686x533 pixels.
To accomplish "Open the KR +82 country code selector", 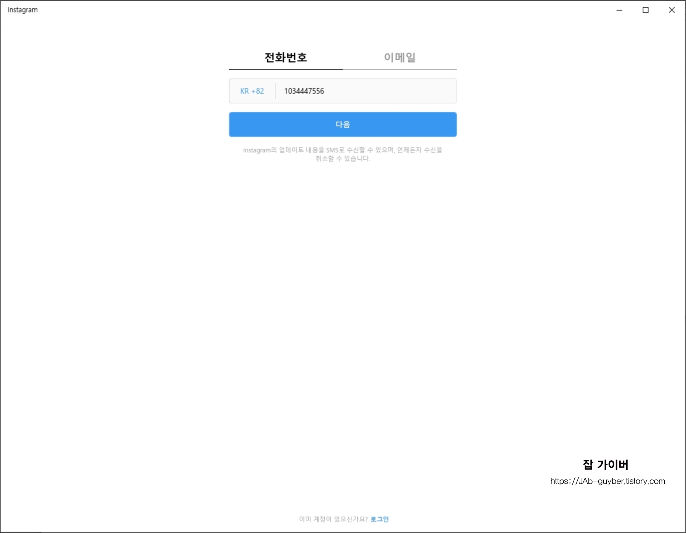I will coord(252,91).
